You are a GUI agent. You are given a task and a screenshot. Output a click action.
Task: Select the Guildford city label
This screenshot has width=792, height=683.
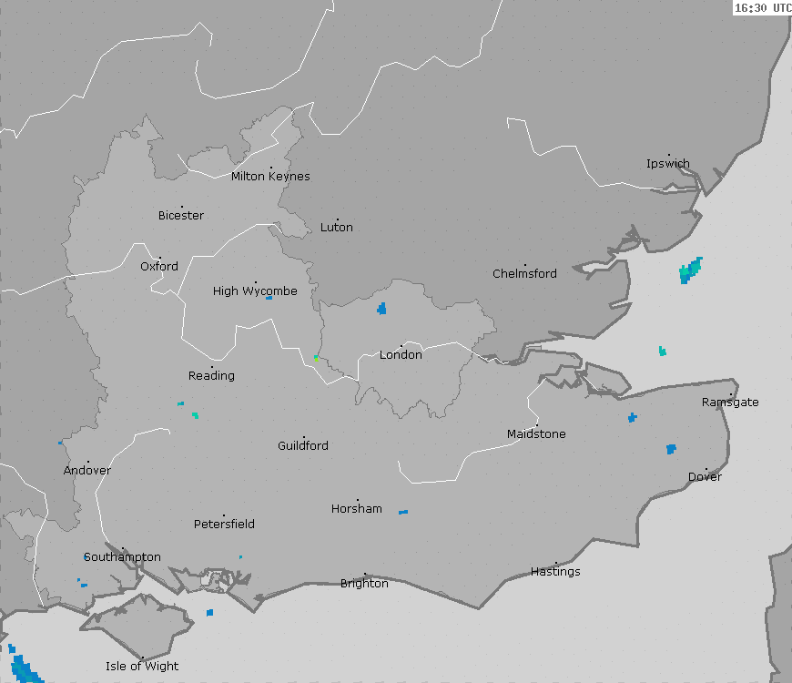[303, 445]
